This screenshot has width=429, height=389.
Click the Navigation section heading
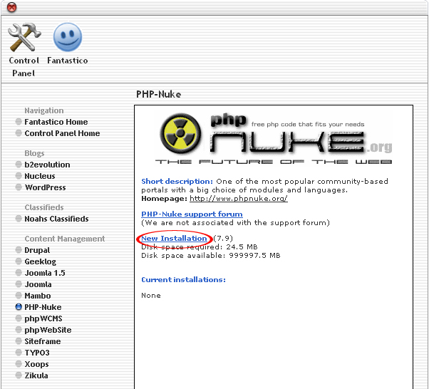click(x=44, y=110)
